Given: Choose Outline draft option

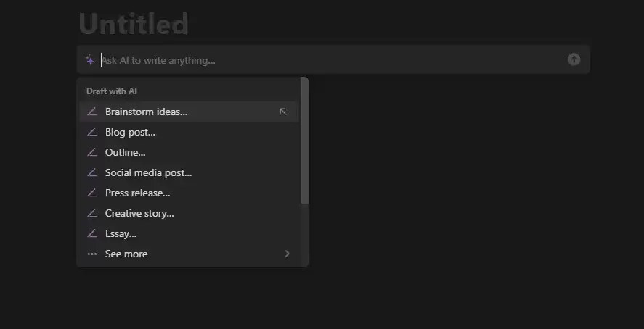Looking at the screenshot, I should (189, 152).
